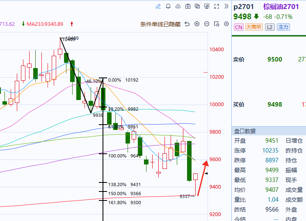This screenshot has width=306, height=221.
Task: Click the 9200 price axis label
Action: [x=215, y=214]
